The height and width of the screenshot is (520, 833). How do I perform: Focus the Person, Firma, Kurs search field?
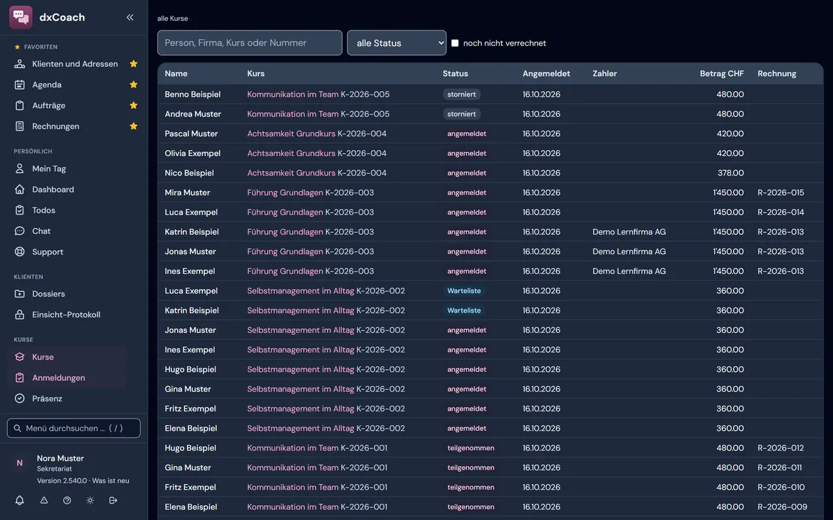[250, 43]
